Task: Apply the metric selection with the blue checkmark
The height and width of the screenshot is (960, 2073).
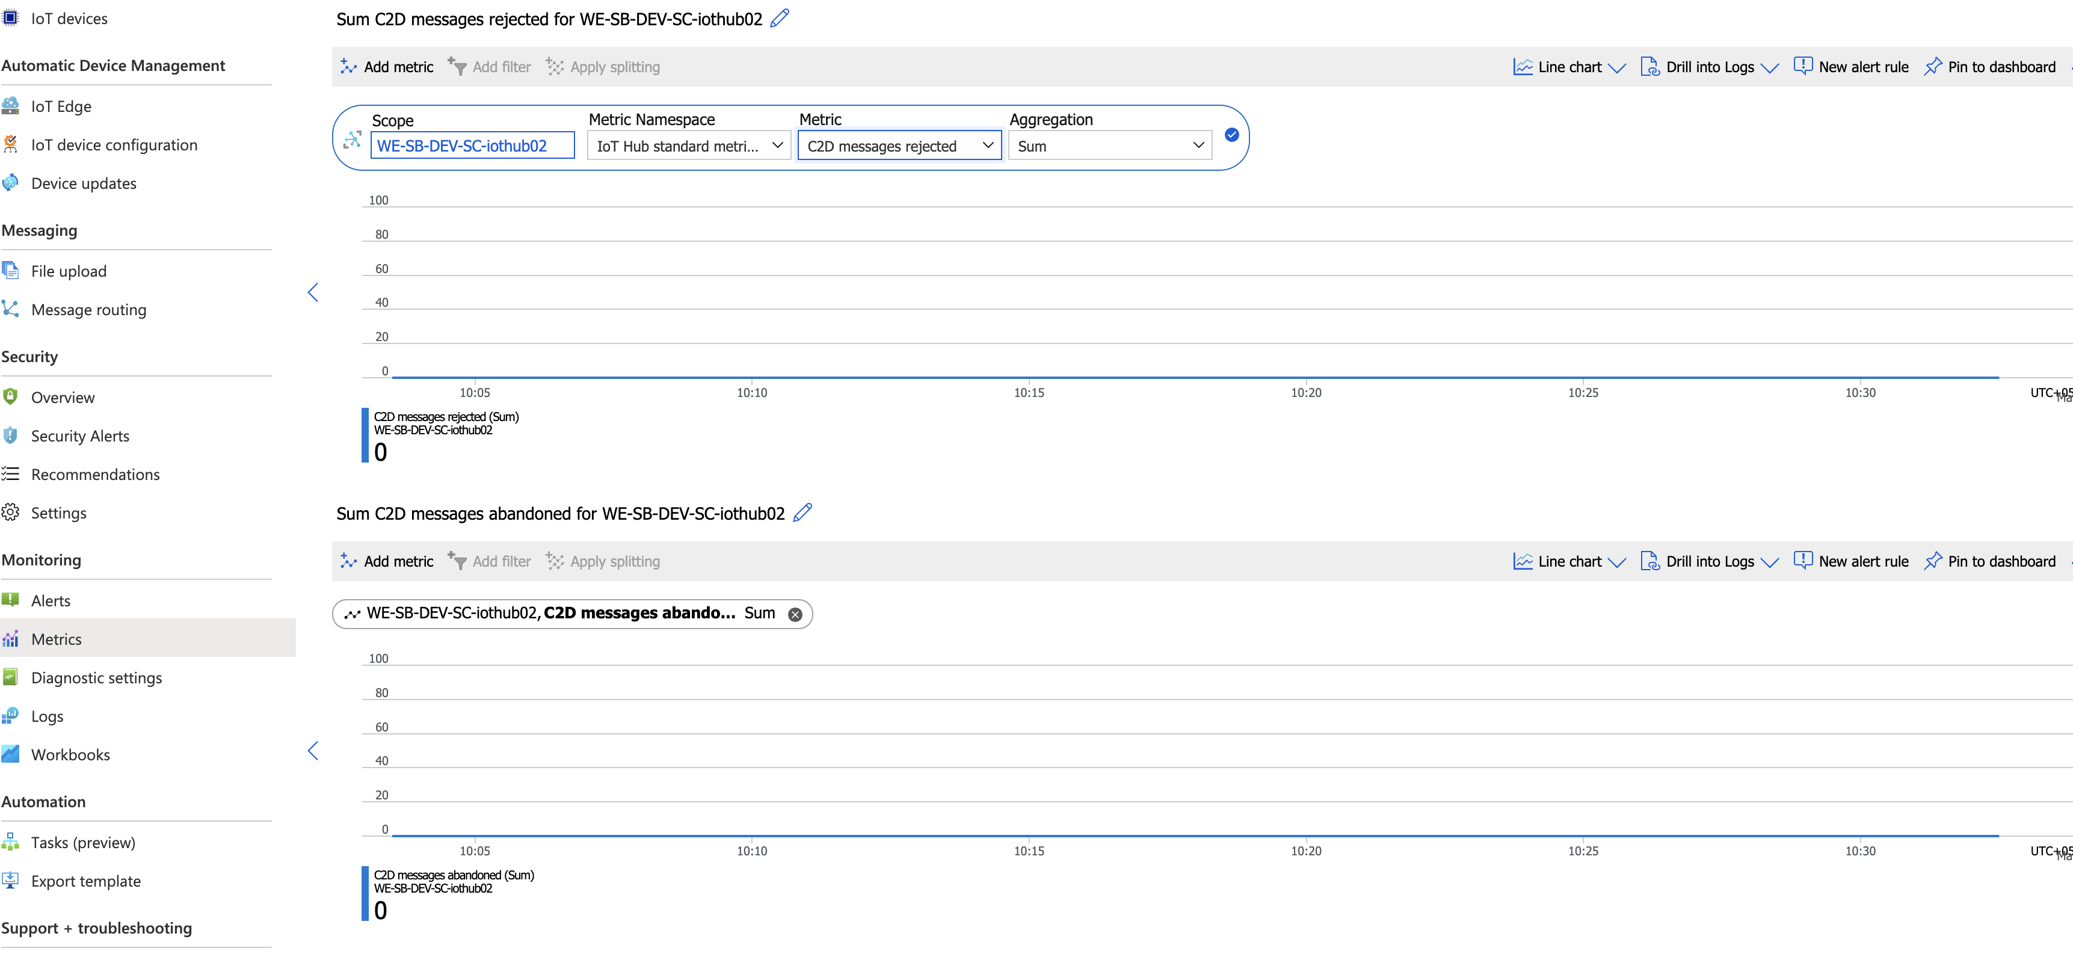Action: pos(1231,134)
